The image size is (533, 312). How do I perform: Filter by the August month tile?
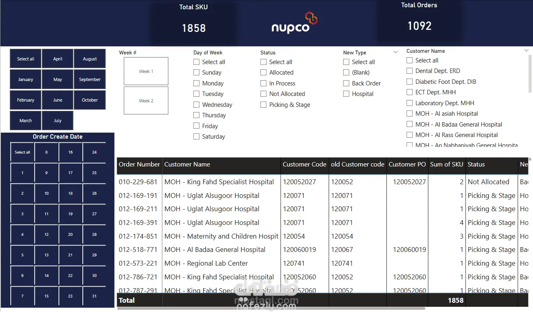(90, 59)
